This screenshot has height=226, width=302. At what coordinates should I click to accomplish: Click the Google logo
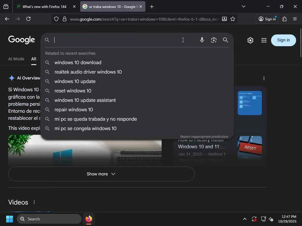click(x=22, y=40)
